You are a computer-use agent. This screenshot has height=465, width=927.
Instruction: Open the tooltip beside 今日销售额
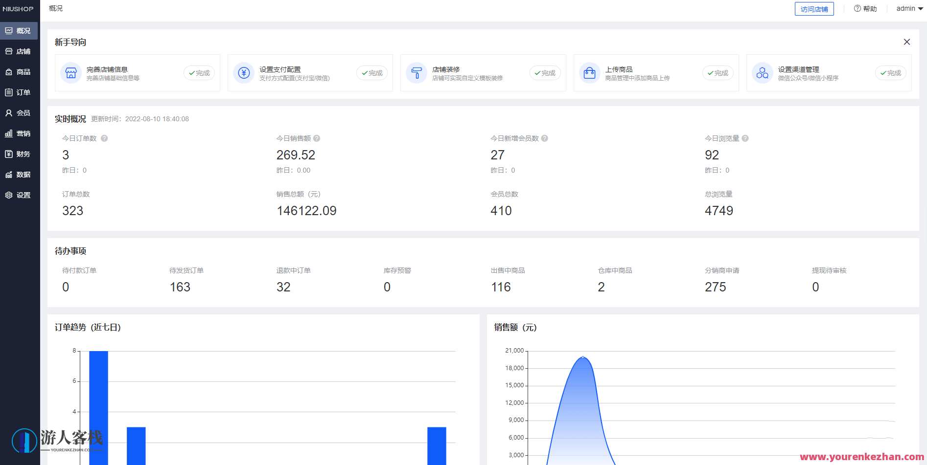pos(316,138)
